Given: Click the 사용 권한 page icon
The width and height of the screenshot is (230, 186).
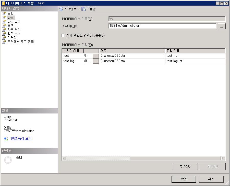Looking at the screenshot, I should (4, 30).
